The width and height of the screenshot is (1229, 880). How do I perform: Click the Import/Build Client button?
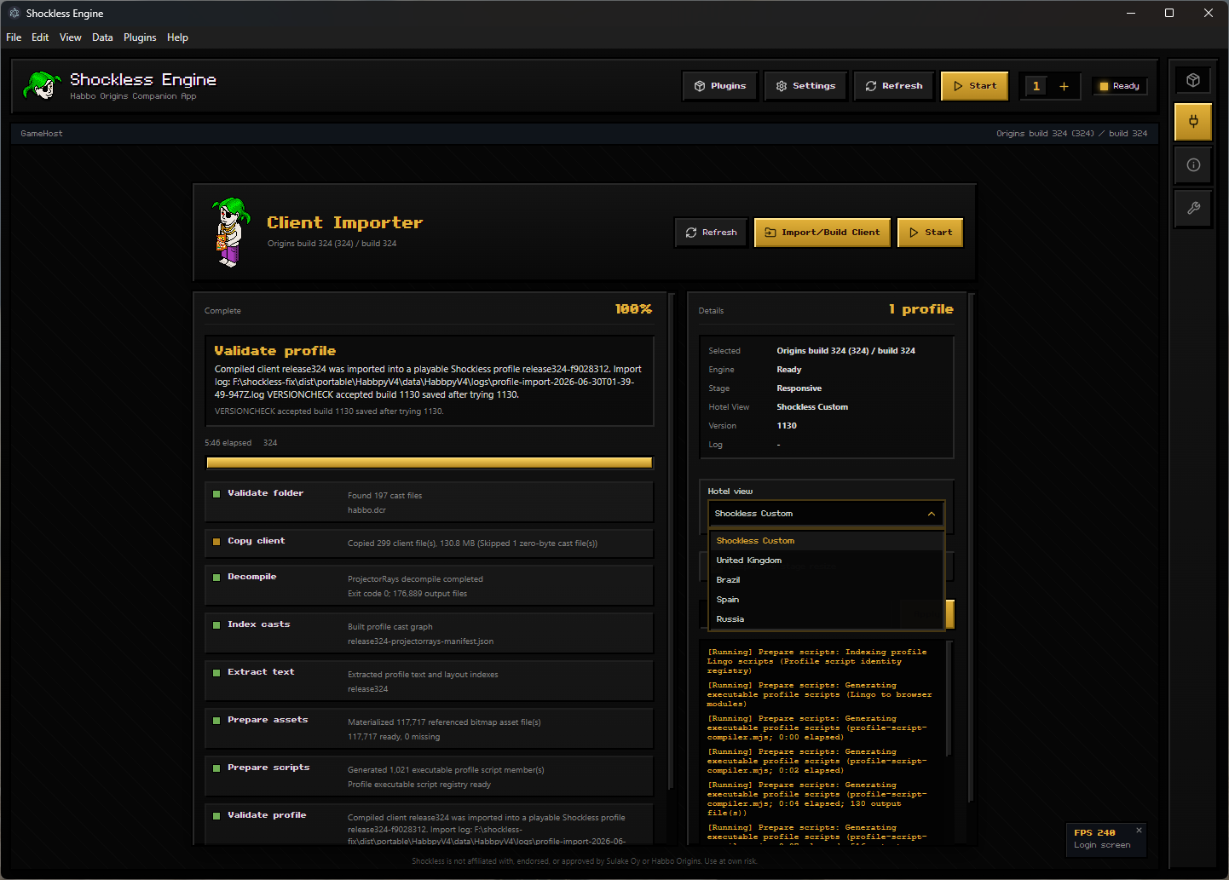(x=822, y=233)
